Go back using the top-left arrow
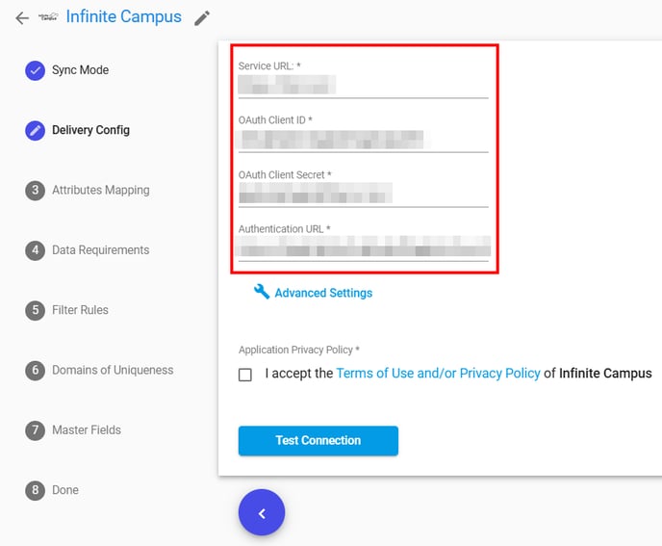Screen dimensions: 662x546 point(22,17)
